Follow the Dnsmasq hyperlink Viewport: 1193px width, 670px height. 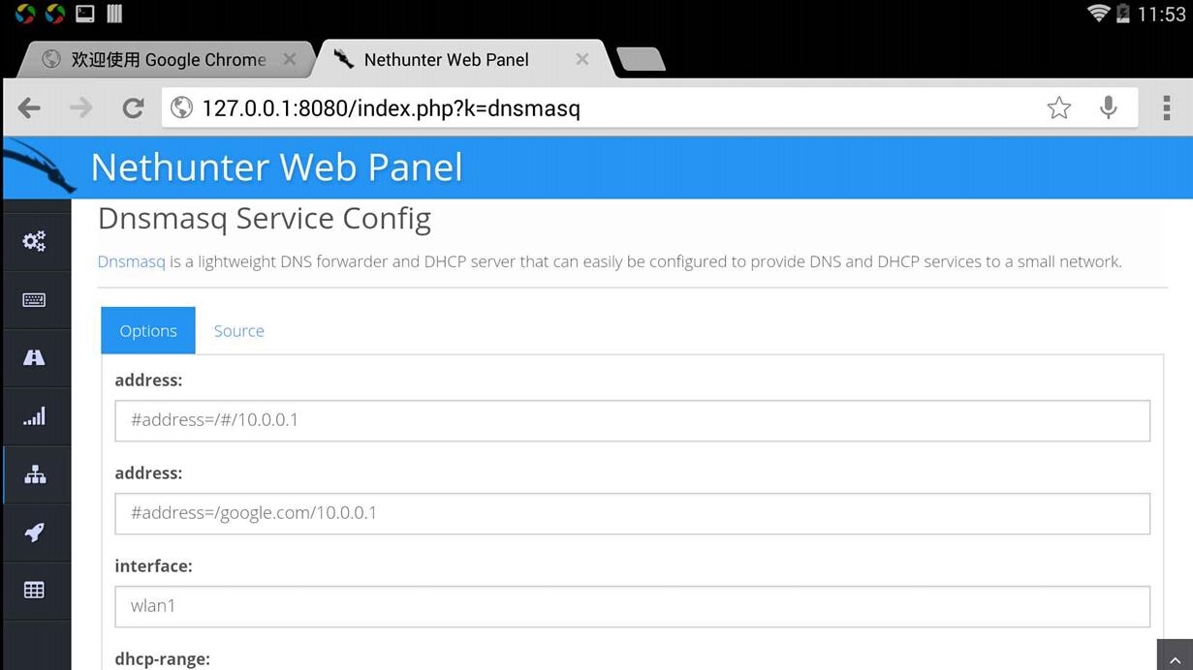[131, 261]
